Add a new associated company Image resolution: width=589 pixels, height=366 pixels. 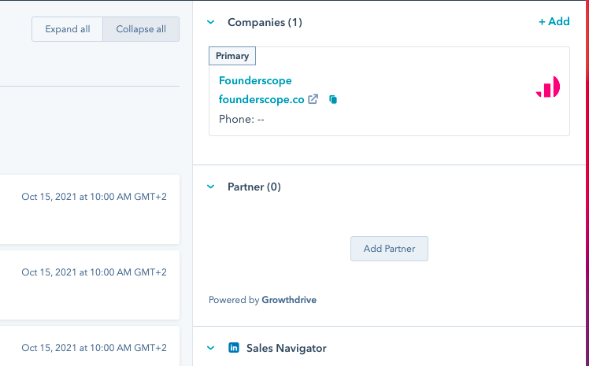pos(554,22)
